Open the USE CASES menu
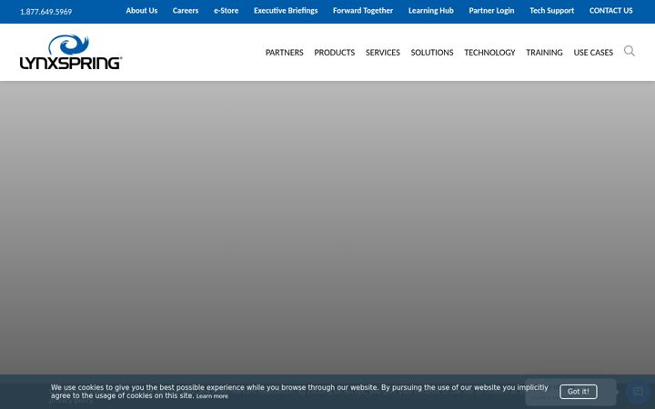This screenshot has height=409, width=655. (593, 53)
